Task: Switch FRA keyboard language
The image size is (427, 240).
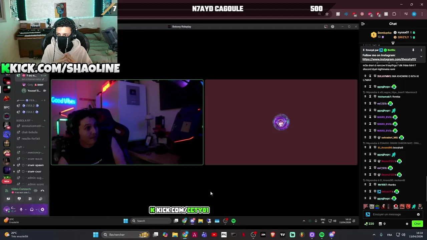Action: pyautogui.click(x=389, y=235)
